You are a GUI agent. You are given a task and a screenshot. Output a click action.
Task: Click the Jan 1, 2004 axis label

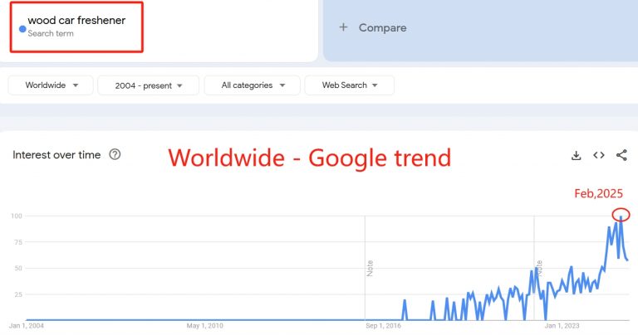pyautogui.click(x=27, y=326)
